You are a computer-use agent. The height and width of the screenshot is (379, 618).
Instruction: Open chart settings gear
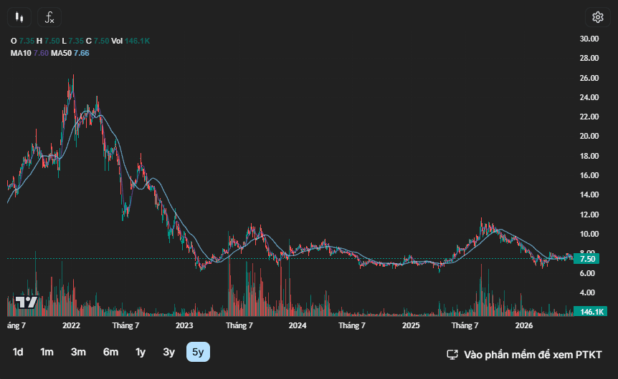597,17
